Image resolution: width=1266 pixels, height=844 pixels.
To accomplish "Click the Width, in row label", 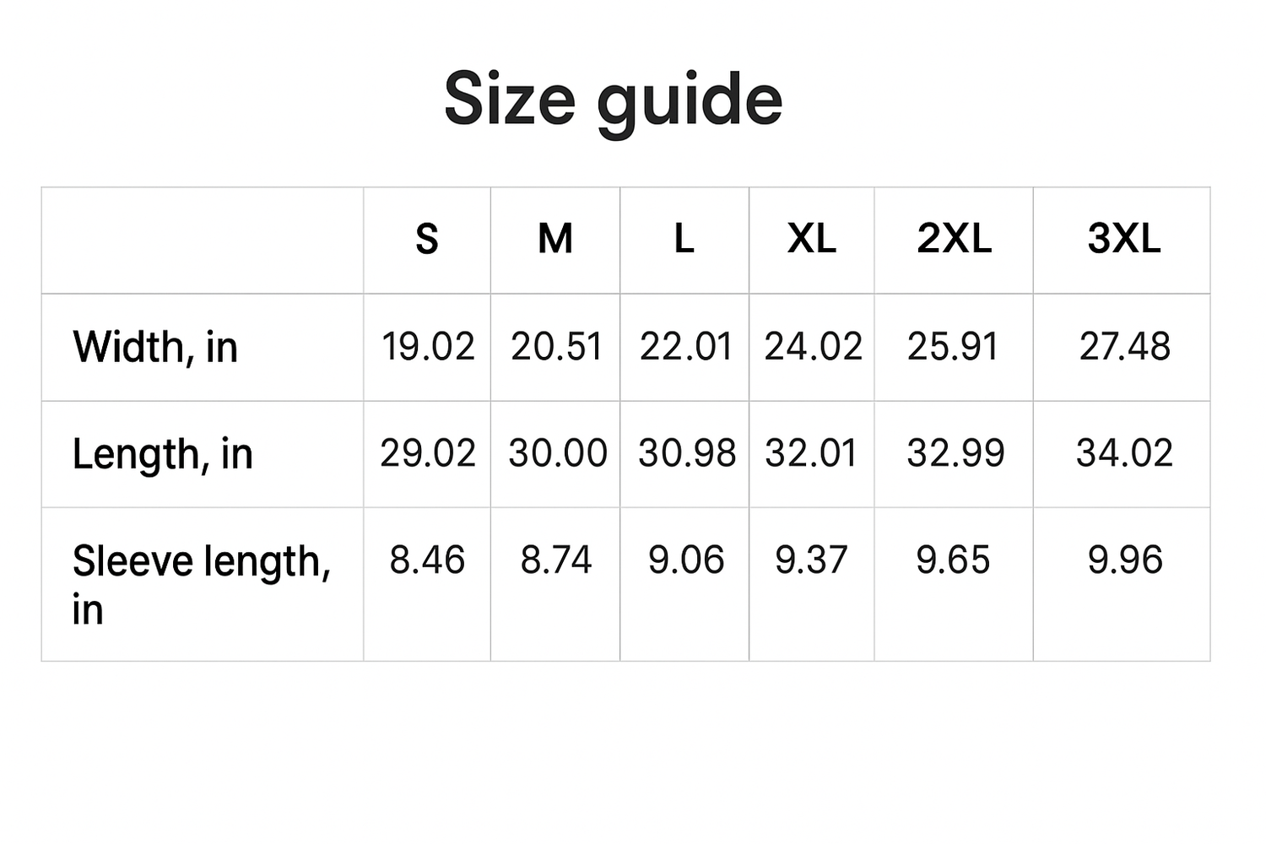I will (x=155, y=347).
